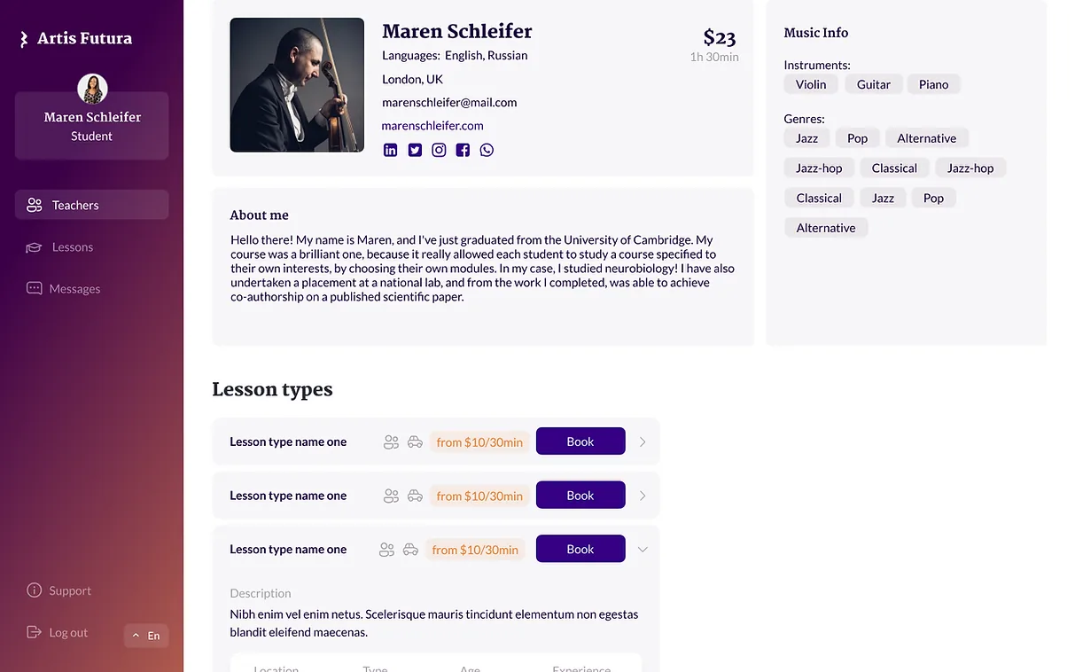Go to Teachers in the sidebar
Screen dimensions: 1075x672
click(x=92, y=205)
